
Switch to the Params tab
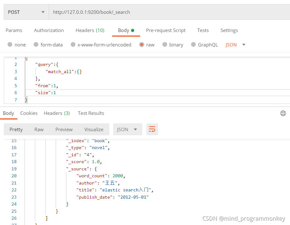tap(14, 30)
